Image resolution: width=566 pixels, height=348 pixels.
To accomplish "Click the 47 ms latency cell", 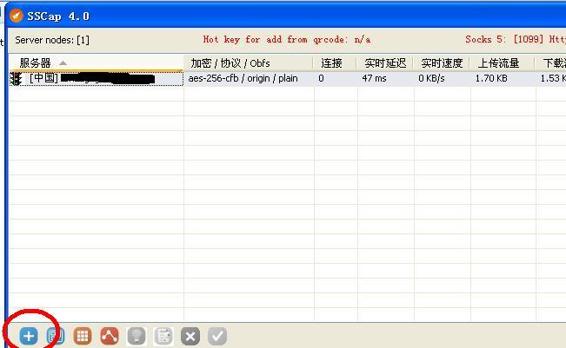I will click(374, 78).
